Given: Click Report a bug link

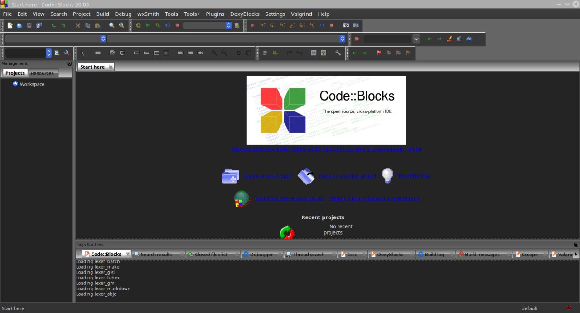Looking at the screenshot, I should pyautogui.click(x=375, y=198).
